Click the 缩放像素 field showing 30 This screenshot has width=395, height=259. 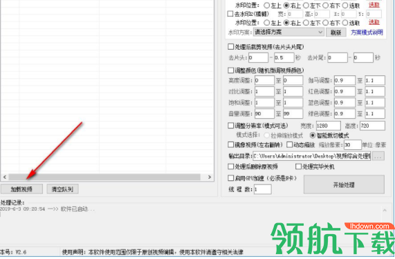(353, 145)
